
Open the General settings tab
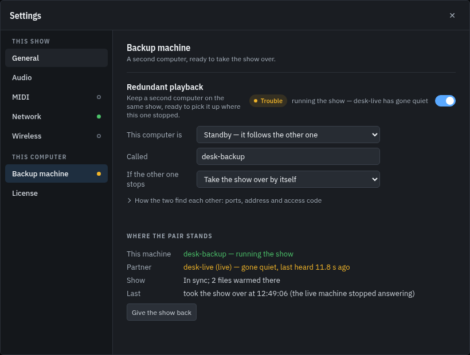point(56,58)
